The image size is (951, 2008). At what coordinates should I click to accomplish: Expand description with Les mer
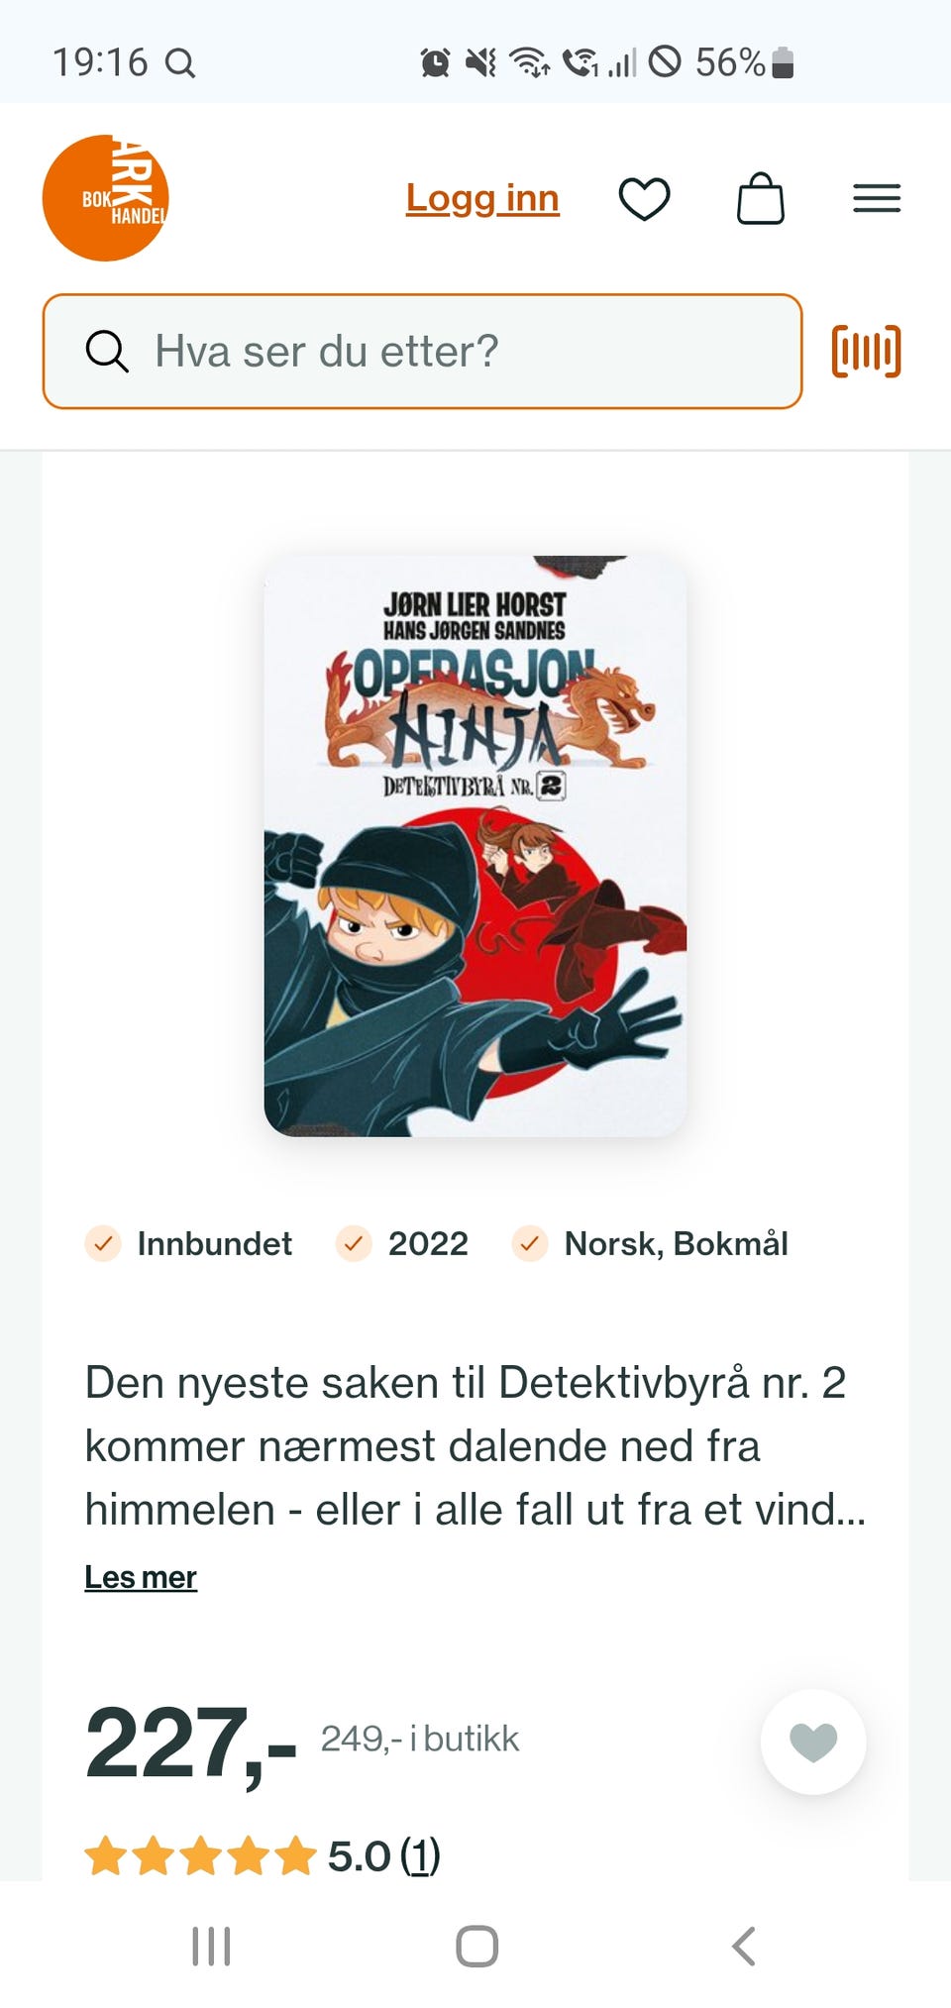141,1576
